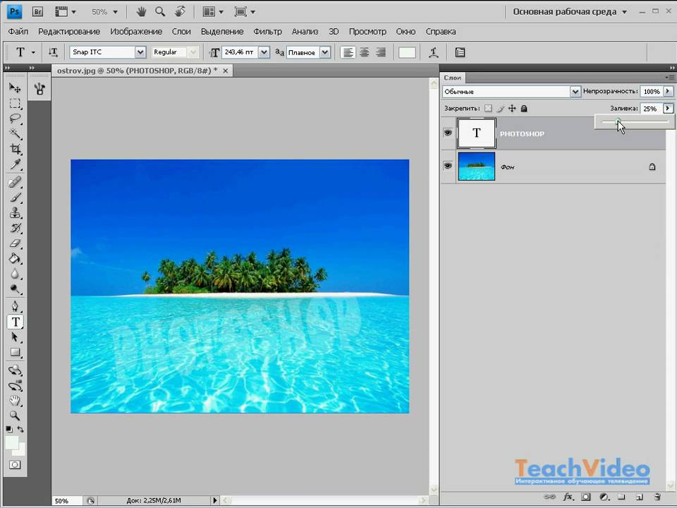Viewport: 677px width, 508px height.
Task: Select the Blur tool
Action: 15,274
